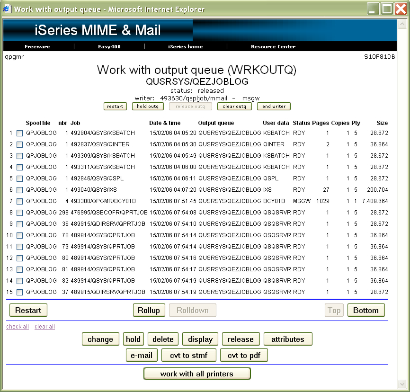The height and width of the screenshot is (392, 410).
Task: Click the clear all link
Action: pyautogui.click(x=45, y=327)
